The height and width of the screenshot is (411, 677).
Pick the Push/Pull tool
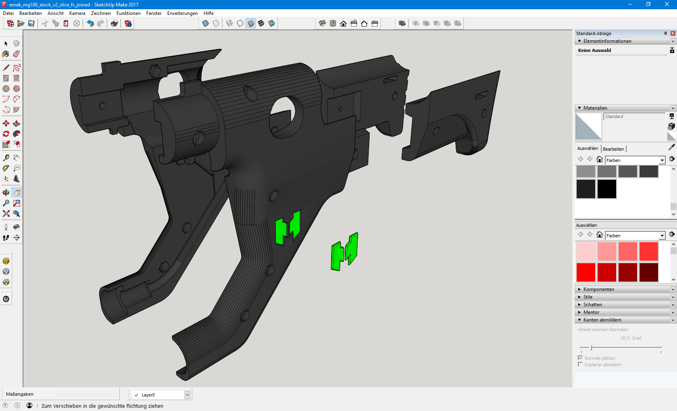pos(17,123)
